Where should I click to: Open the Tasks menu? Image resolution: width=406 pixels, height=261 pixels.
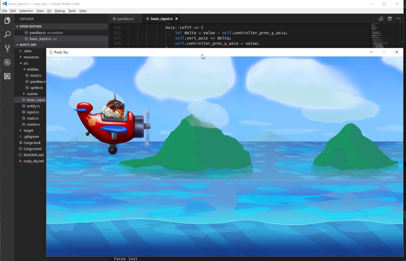pyautogui.click(x=72, y=11)
